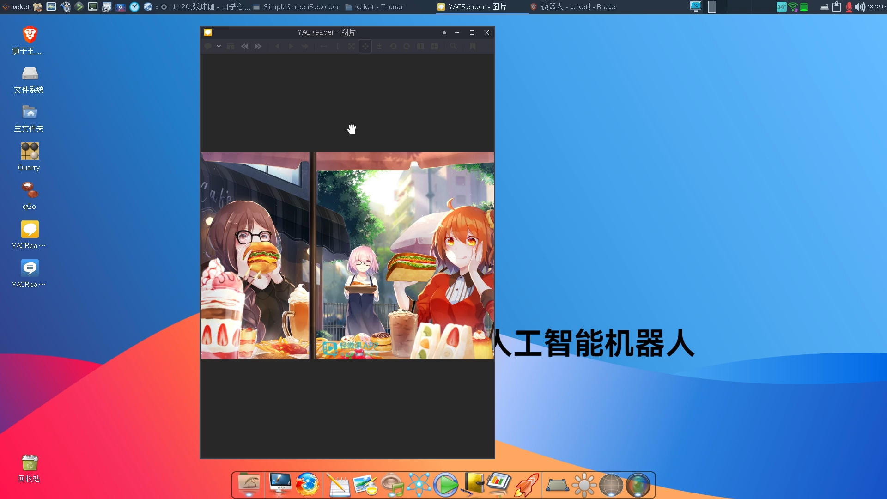Click the speaker volume tray icon
Viewport: 887px width, 499px height.
coord(860,7)
